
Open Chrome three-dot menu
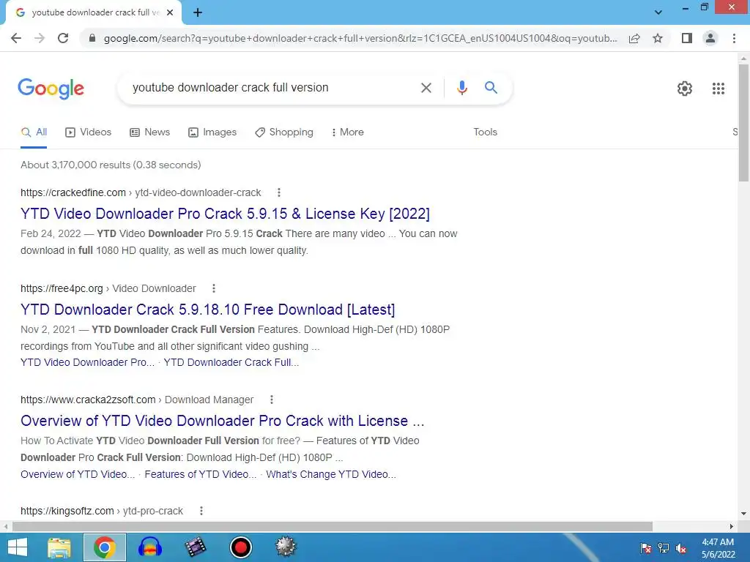[x=734, y=38]
